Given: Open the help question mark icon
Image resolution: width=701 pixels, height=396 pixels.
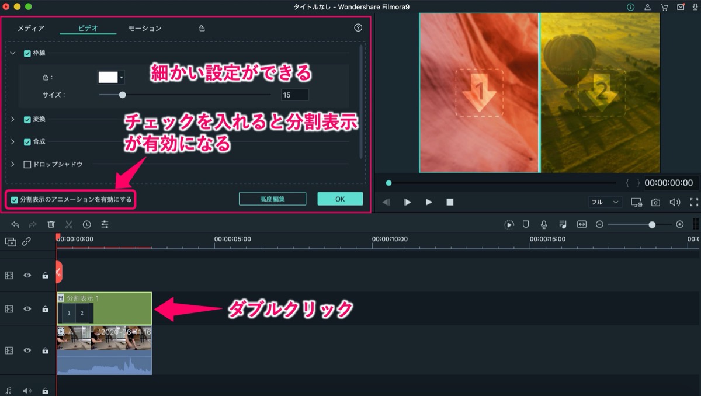Looking at the screenshot, I should tap(358, 27).
